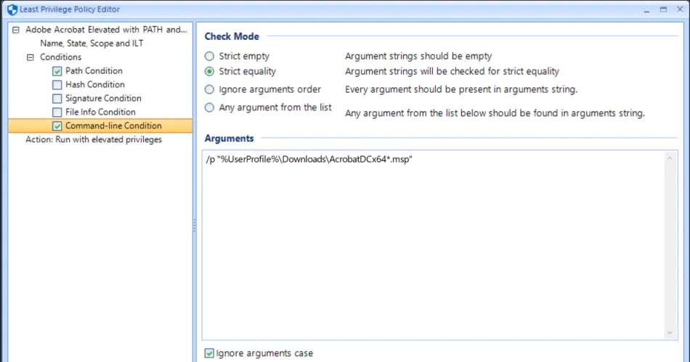Choose Ignore arguments order mode
Viewport: 690px width, 362px height.
(209, 89)
